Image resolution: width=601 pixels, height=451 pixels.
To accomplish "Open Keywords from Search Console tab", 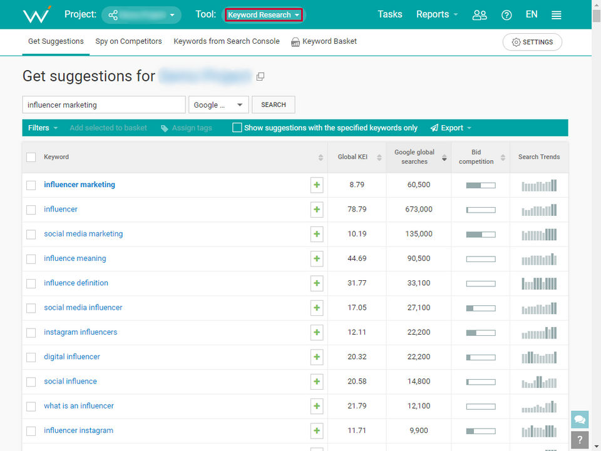I will tap(227, 41).
